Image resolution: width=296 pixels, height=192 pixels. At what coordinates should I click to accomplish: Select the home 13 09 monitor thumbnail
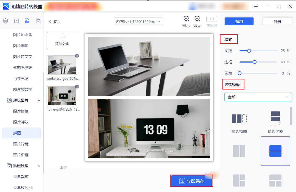pyautogui.click(x=62, y=96)
